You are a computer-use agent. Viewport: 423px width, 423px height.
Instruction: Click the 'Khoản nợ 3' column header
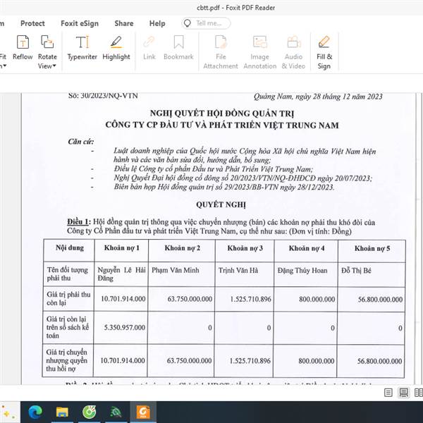click(x=245, y=248)
